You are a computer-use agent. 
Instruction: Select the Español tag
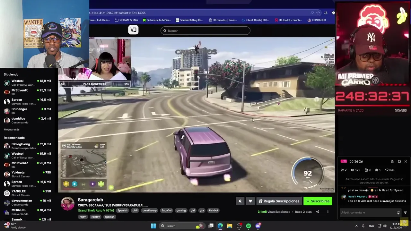click(x=166, y=210)
